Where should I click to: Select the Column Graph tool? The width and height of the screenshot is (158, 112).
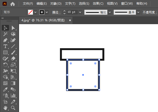click(13, 96)
